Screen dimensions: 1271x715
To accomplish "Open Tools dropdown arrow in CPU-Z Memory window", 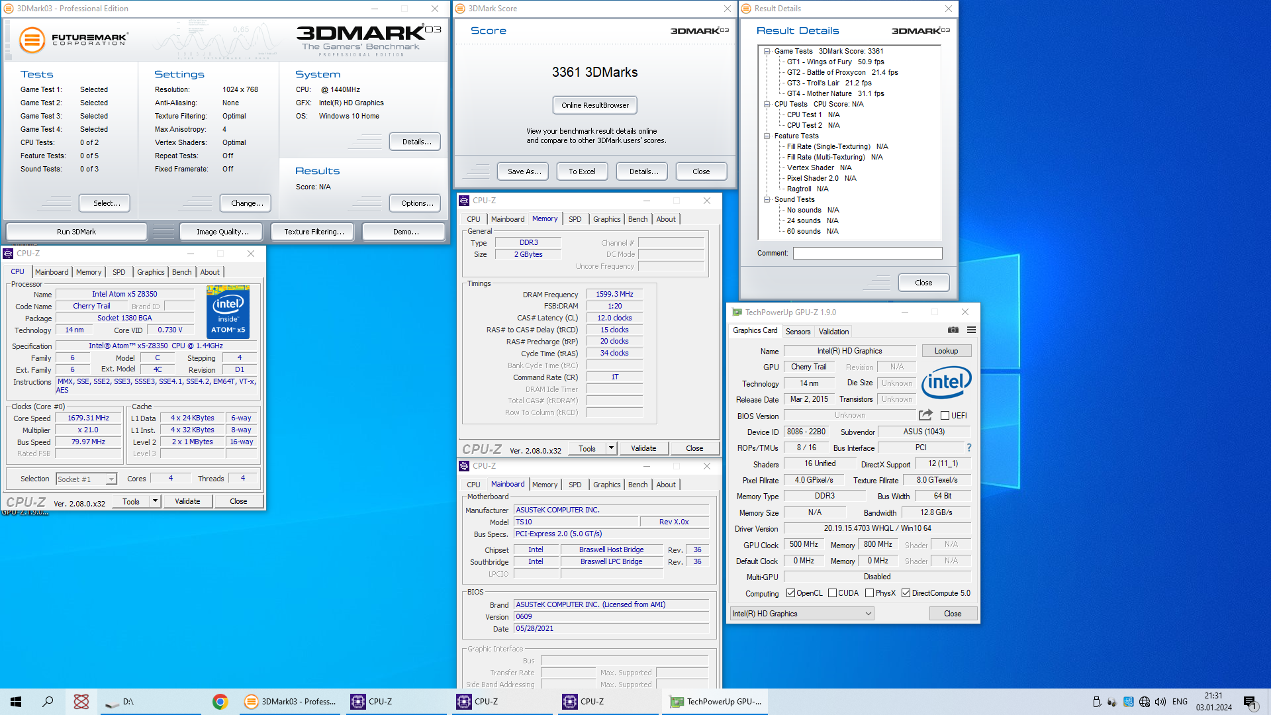I will (x=611, y=448).
